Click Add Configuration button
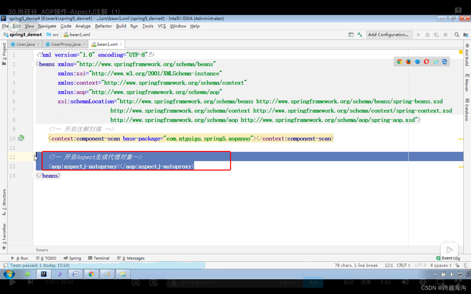 pos(389,35)
